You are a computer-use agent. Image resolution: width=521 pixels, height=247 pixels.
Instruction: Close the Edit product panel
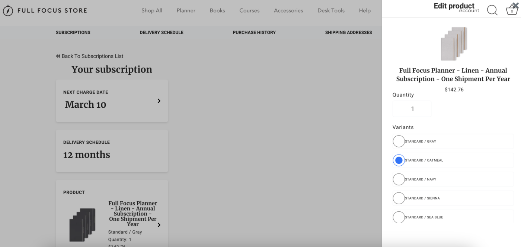coord(515,5)
